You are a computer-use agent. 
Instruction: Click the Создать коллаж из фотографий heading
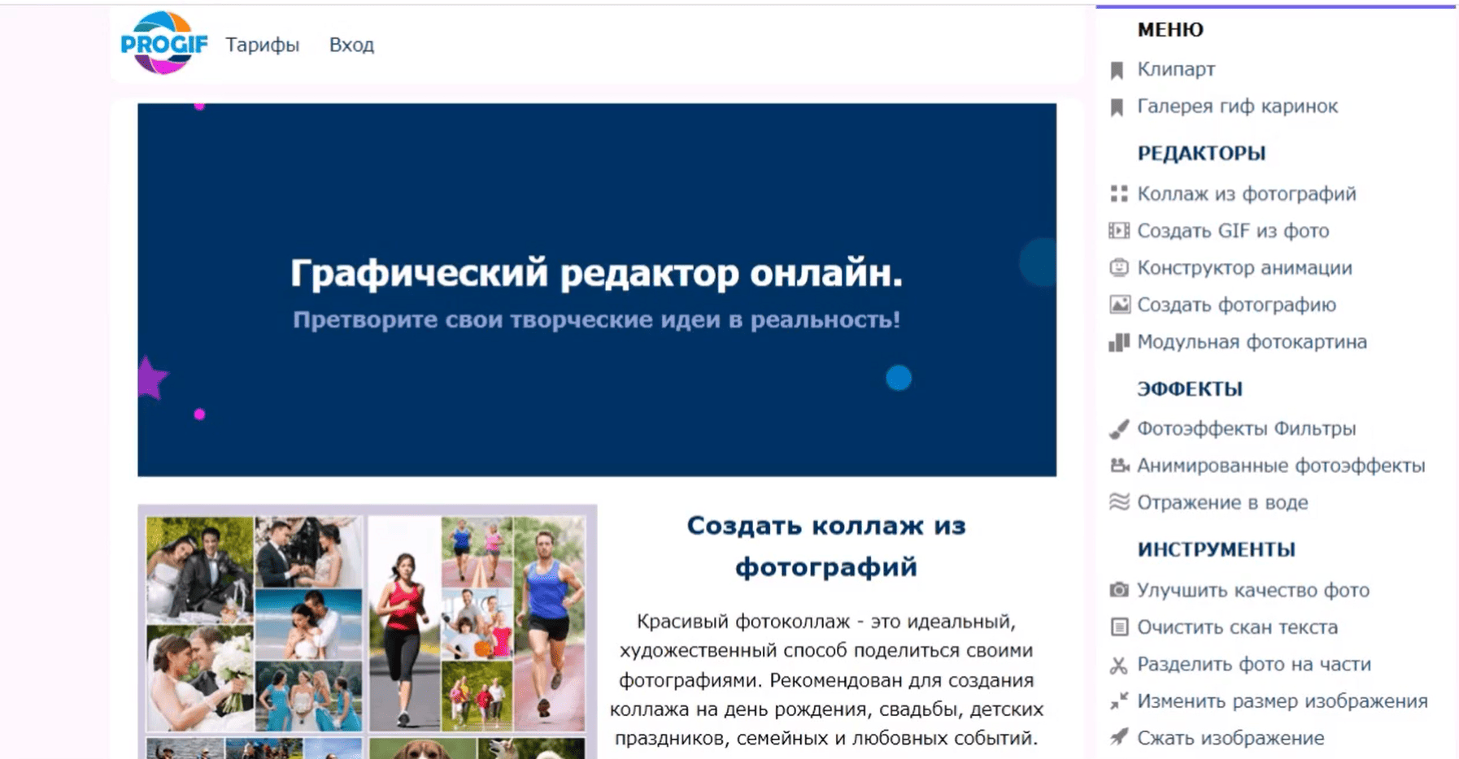click(x=825, y=546)
